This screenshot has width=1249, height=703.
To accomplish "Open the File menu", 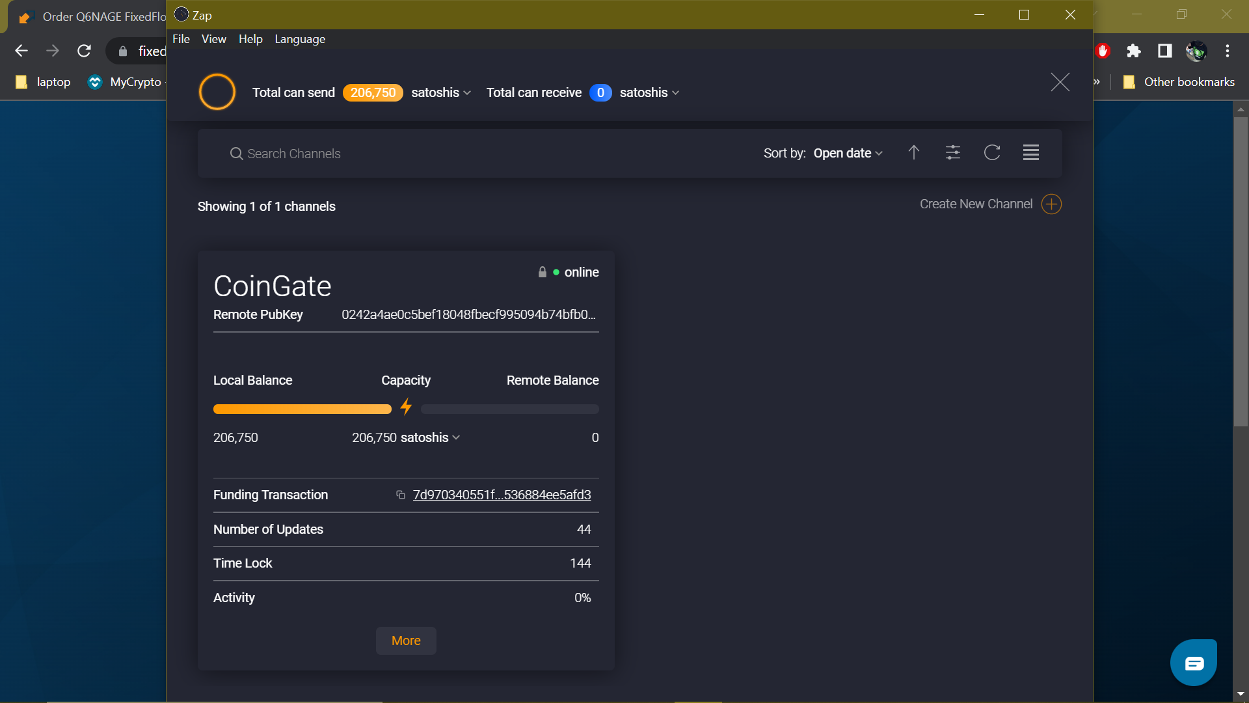I will click(x=181, y=39).
